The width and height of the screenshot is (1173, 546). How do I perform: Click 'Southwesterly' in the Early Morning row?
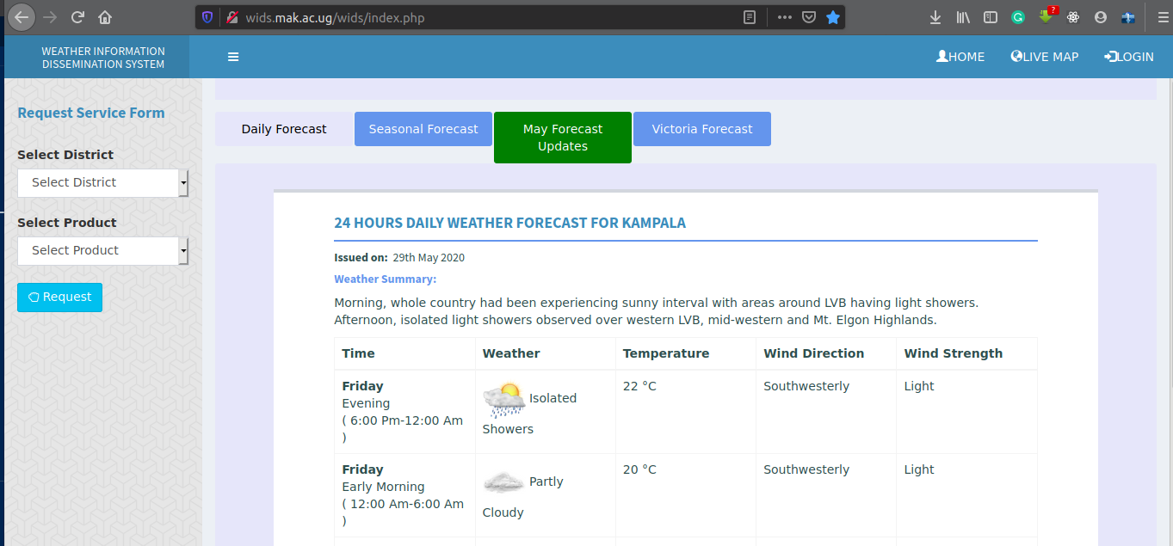pos(806,469)
